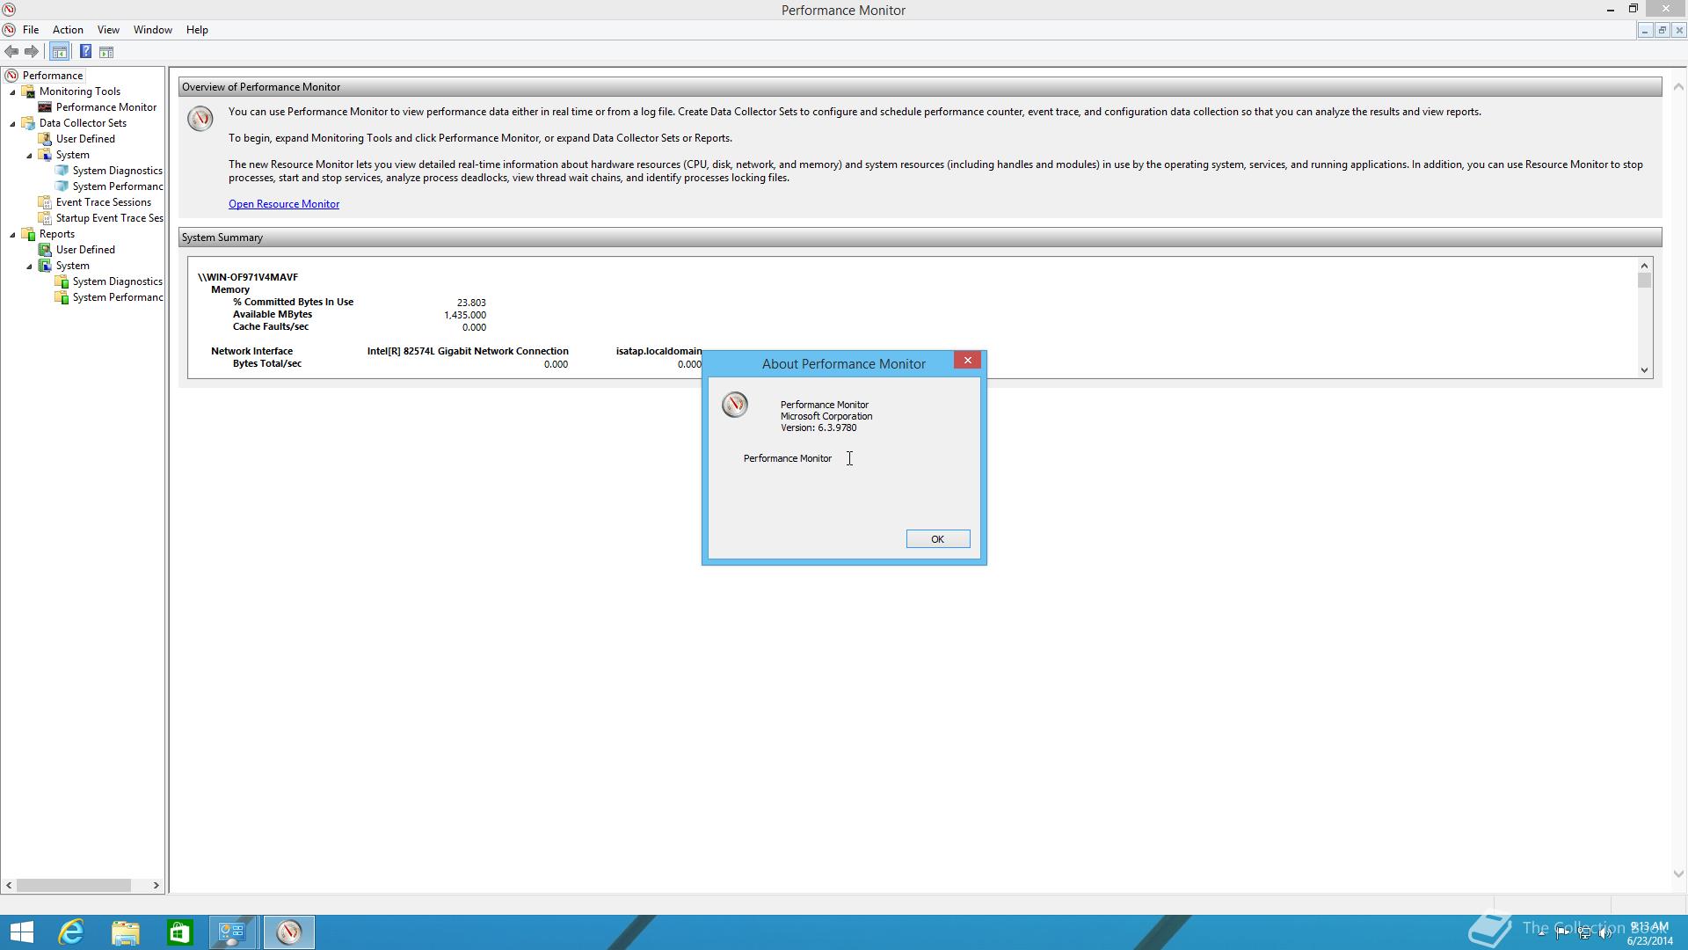Toggle the Show/Hide Console Tree toolbar icon
Image resolution: width=1688 pixels, height=950 pixels.
pos(59,52)
